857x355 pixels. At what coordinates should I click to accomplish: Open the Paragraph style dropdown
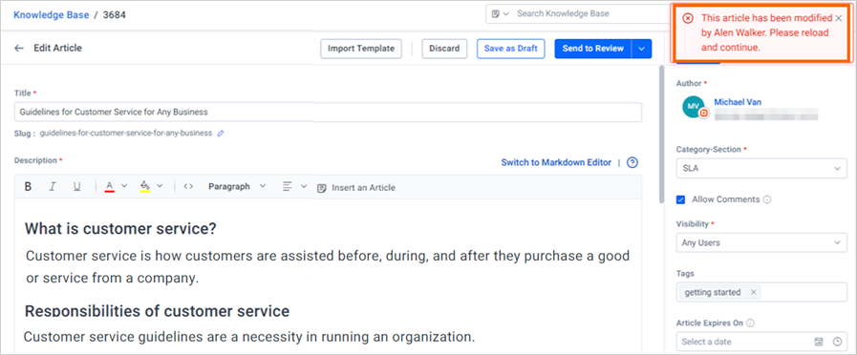[x=237, y=186]
